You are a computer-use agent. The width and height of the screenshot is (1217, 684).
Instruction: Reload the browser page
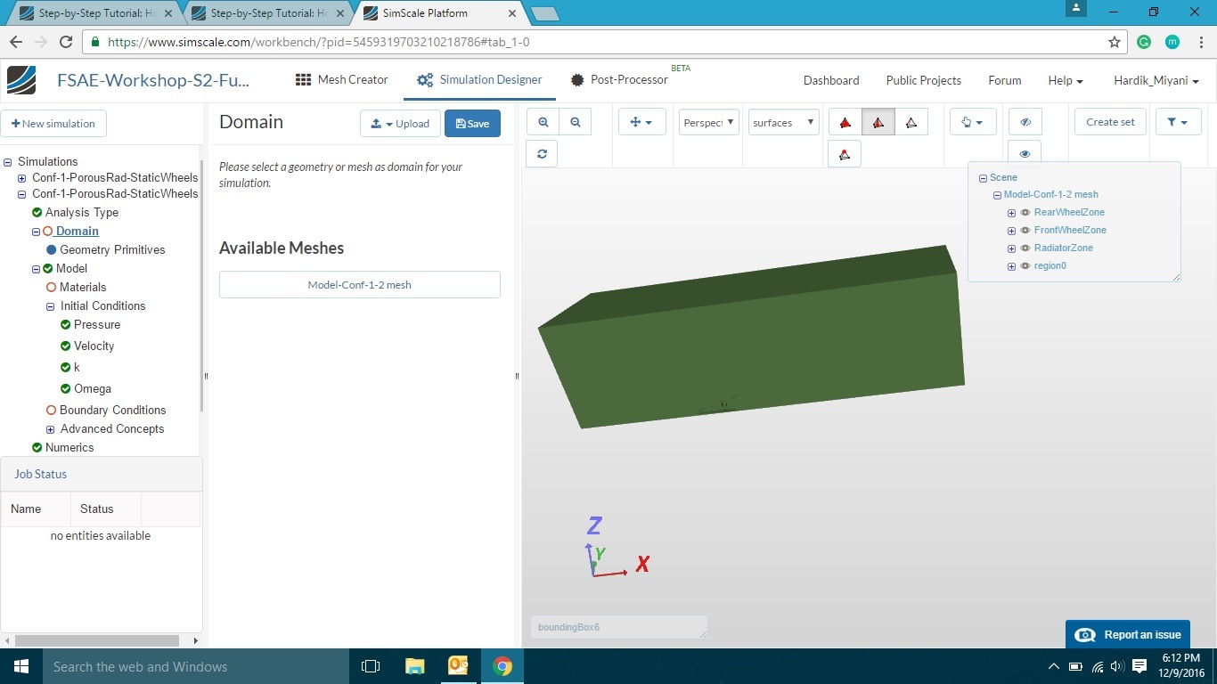(x=65, y=42)
